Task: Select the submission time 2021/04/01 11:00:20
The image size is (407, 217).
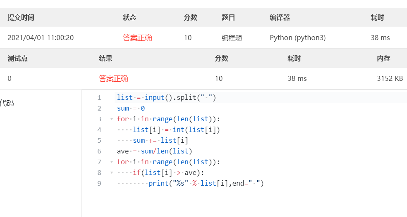Action: [41, 38]
